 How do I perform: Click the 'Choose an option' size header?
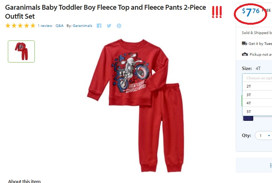pos(257,78)
